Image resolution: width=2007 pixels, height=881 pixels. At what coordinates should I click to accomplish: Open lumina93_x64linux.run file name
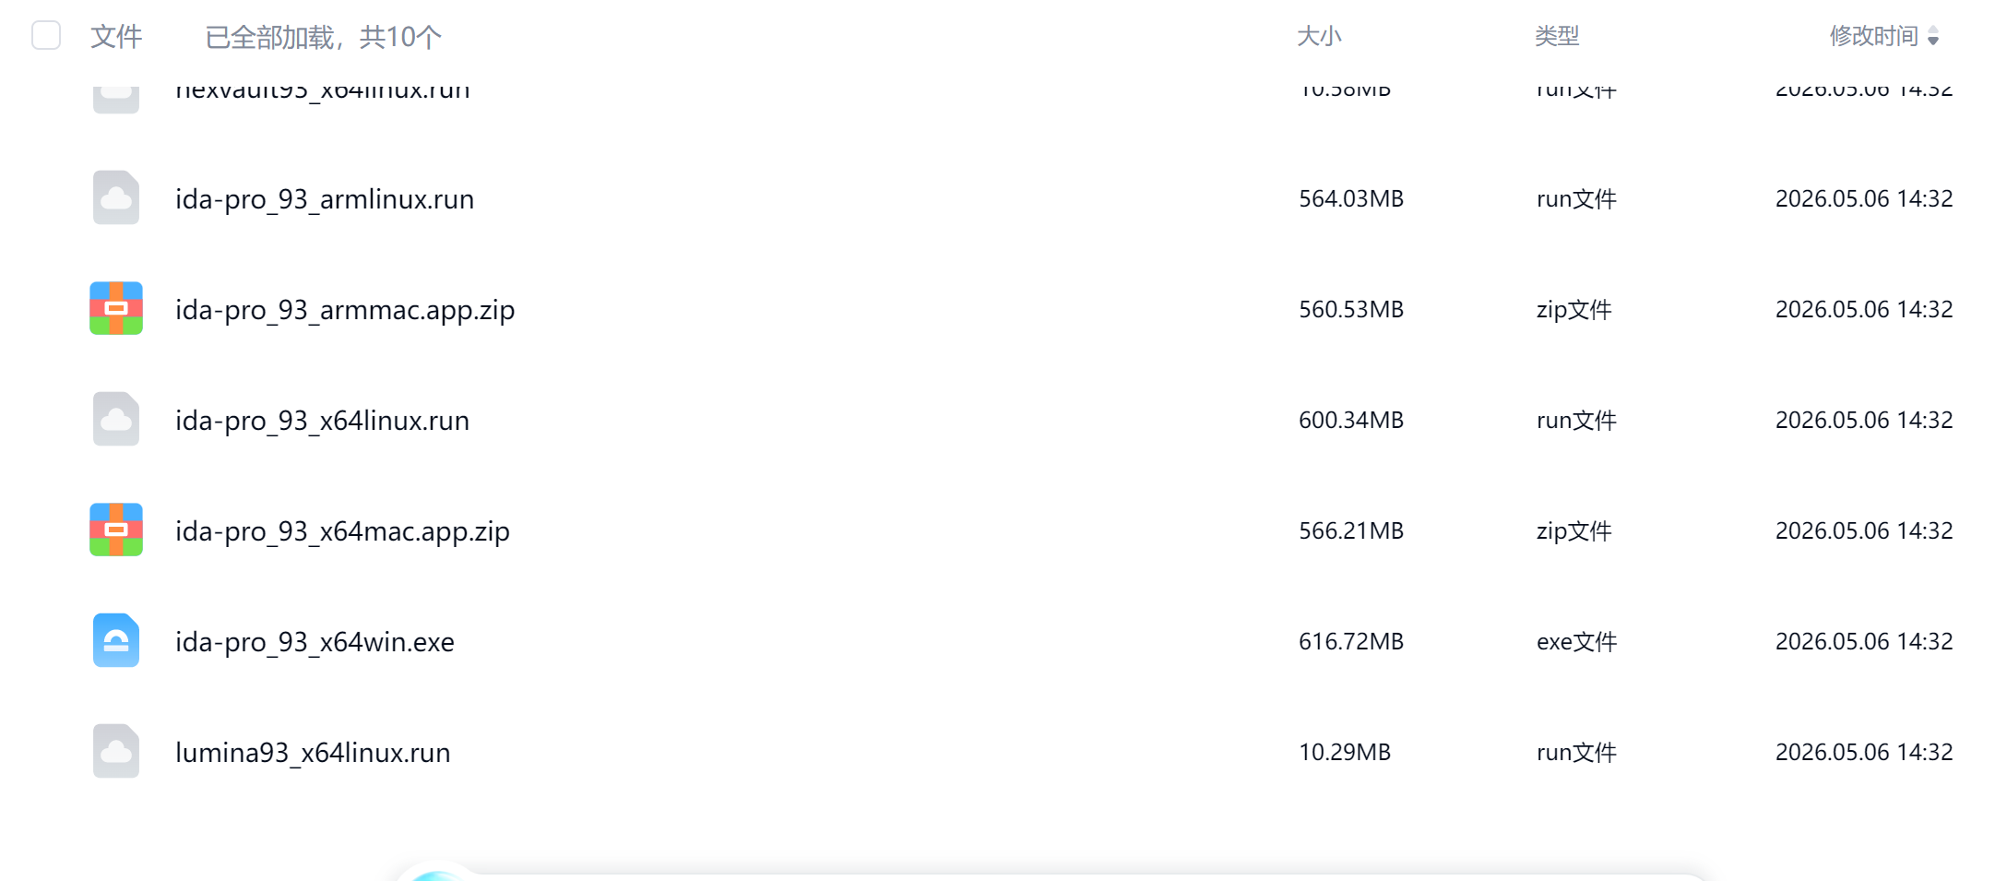313,753
